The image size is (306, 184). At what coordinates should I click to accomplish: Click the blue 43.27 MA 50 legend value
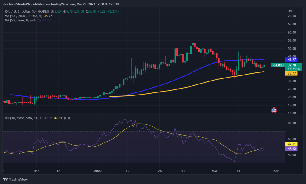[46, 21]
